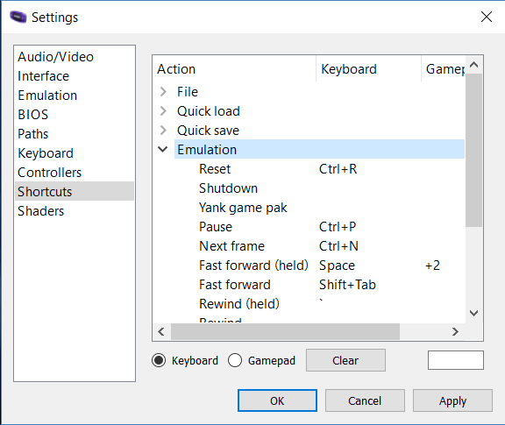The height and width of the screenshot is (425, 505).
Task: Expand the File shortcut group
Action: pos(163,92)
